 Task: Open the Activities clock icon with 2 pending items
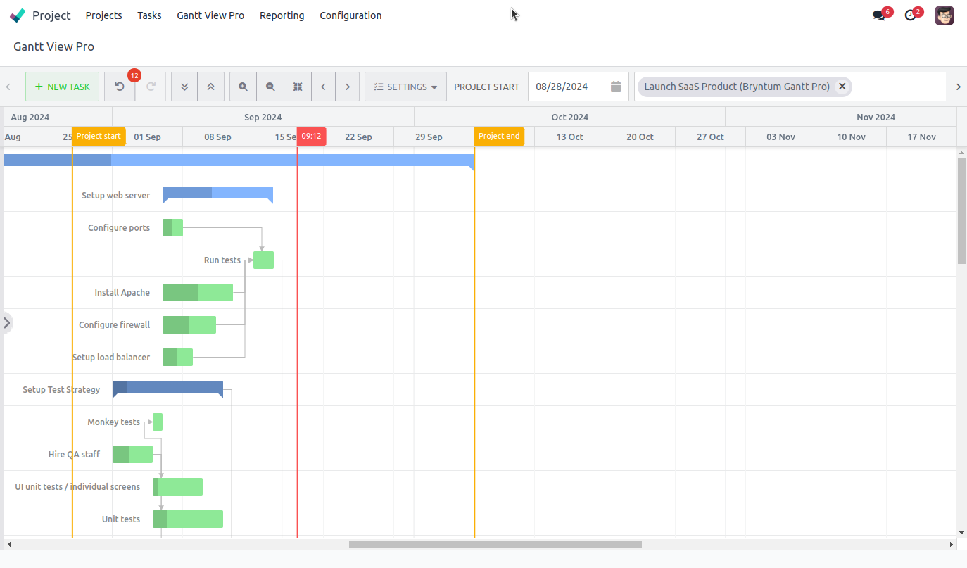click(x=911, y=14)
